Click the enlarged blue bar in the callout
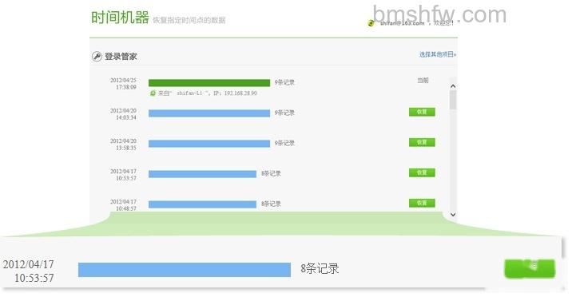 pyautogui.click(x=185, y=270)
